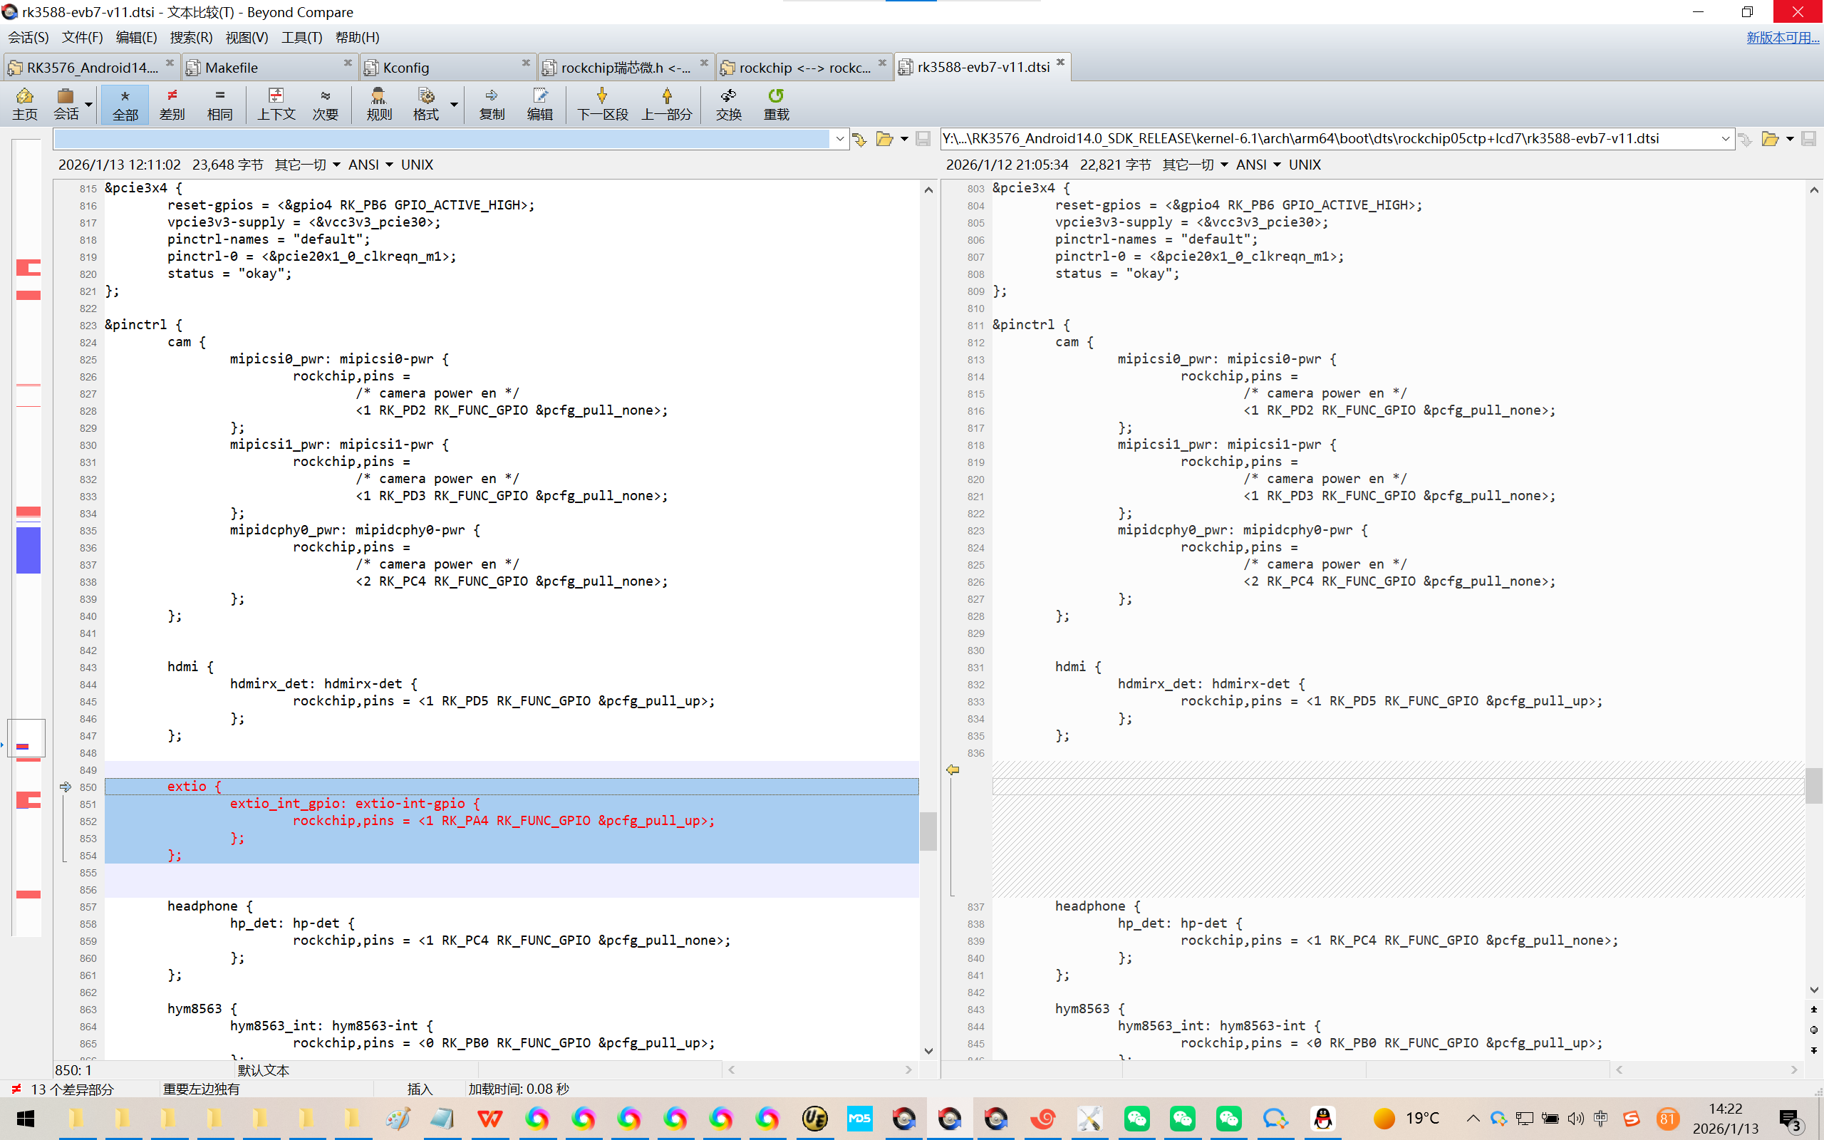Screen dimensions: 1824x1140
Task: Click the Reload (重载) icon
Action: [x=776, y=103]
